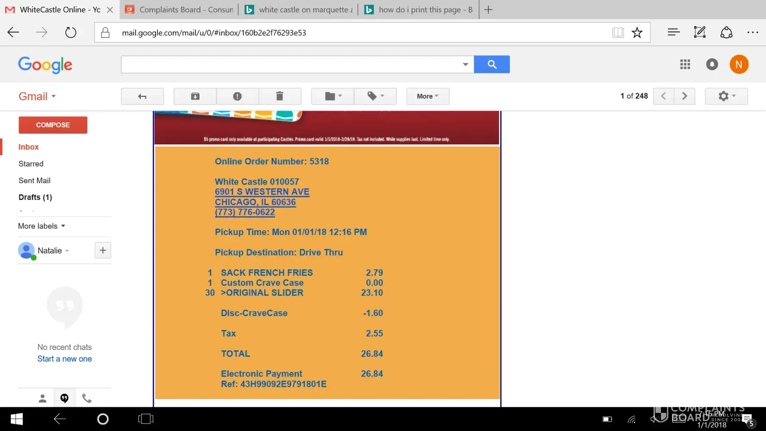Open Sent Mail label
766x431 pixels.
click(x=34, y=181)
